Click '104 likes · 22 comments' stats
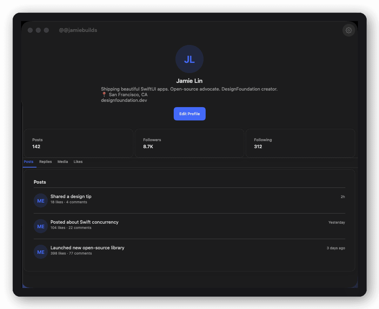The width and height of the screenshot is (379, 309). click(71, 228)
